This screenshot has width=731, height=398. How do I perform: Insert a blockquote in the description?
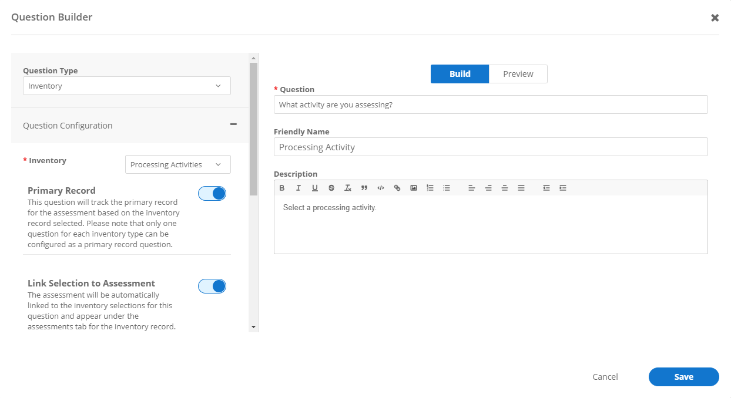(364, 188)
